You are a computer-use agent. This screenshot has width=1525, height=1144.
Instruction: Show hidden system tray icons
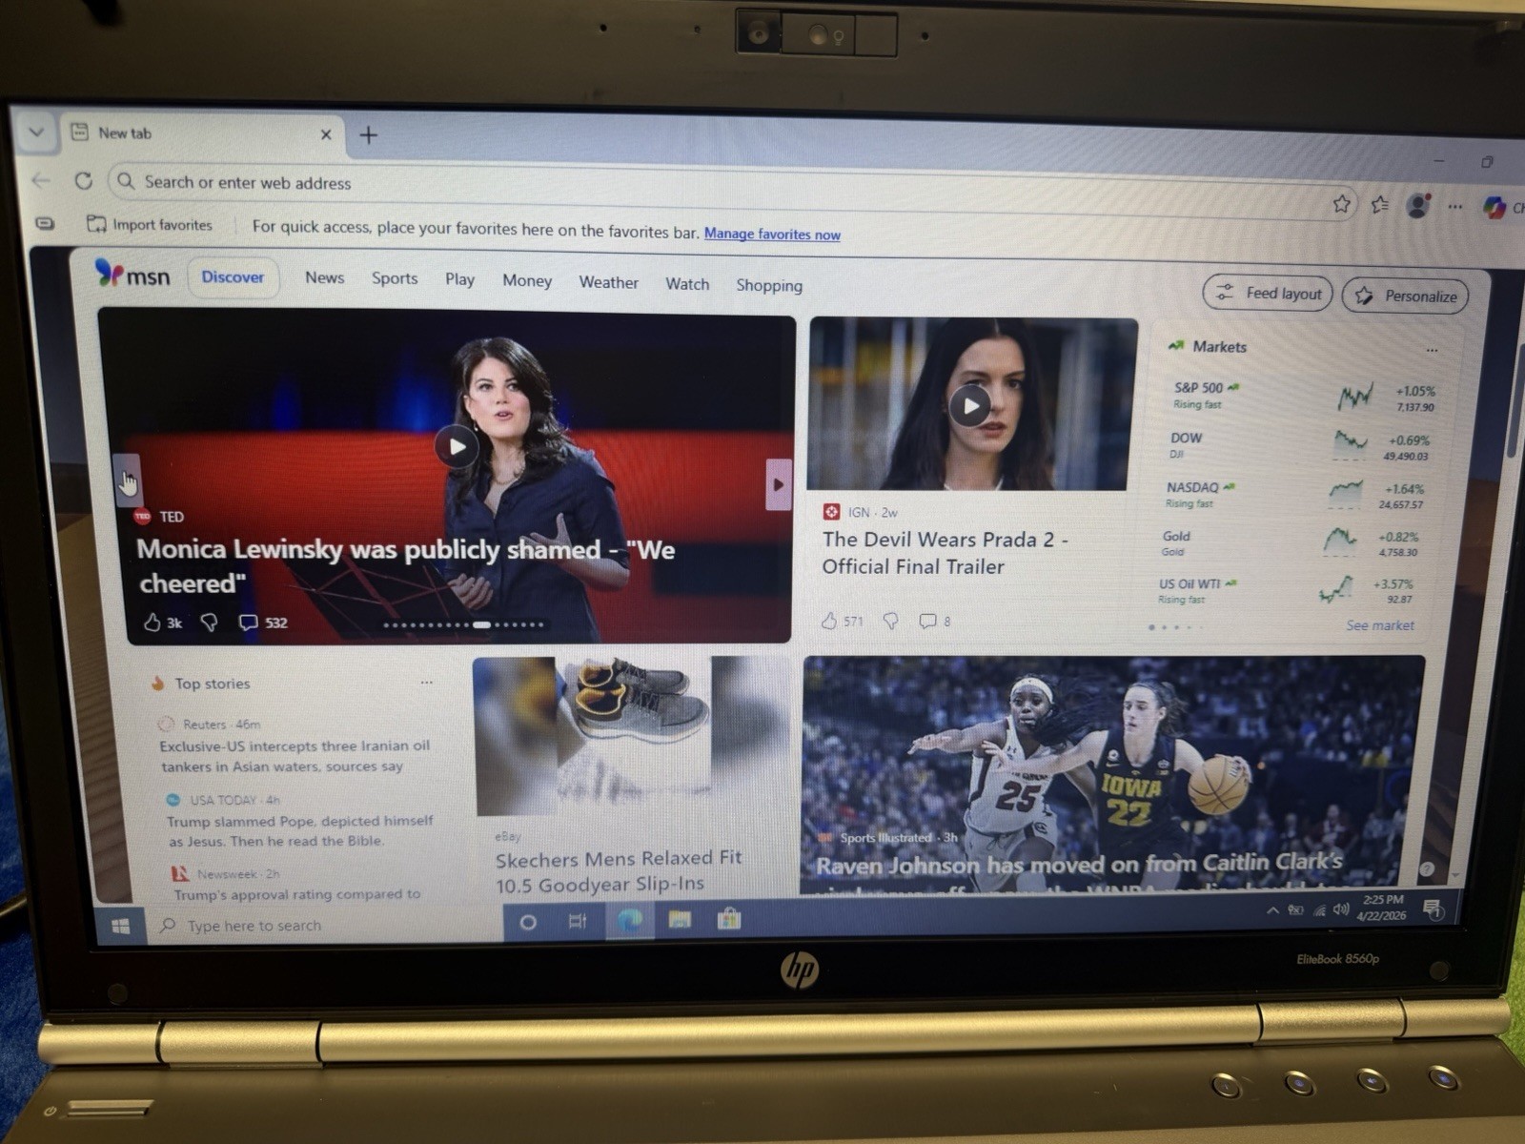point(1272,910)
